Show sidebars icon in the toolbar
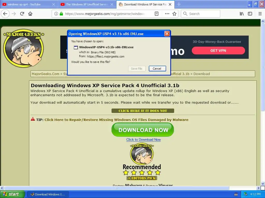Image resolution: width=265 pixels, height=198 pixels. pos(250,14)
